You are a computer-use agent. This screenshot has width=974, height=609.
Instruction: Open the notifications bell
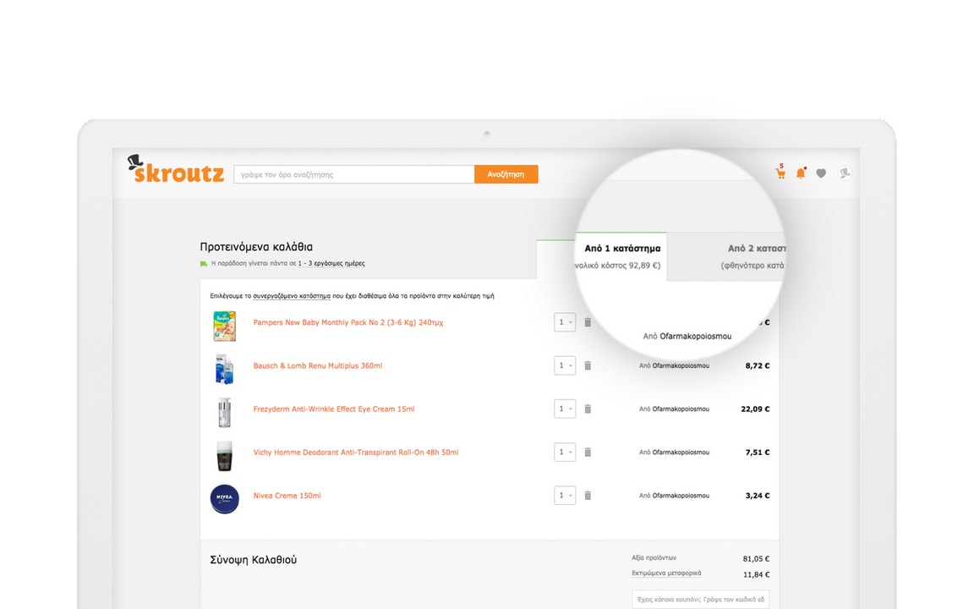click(801, 173)
